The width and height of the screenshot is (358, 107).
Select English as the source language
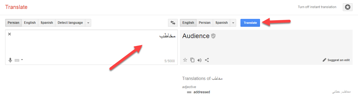coord(30,23)
